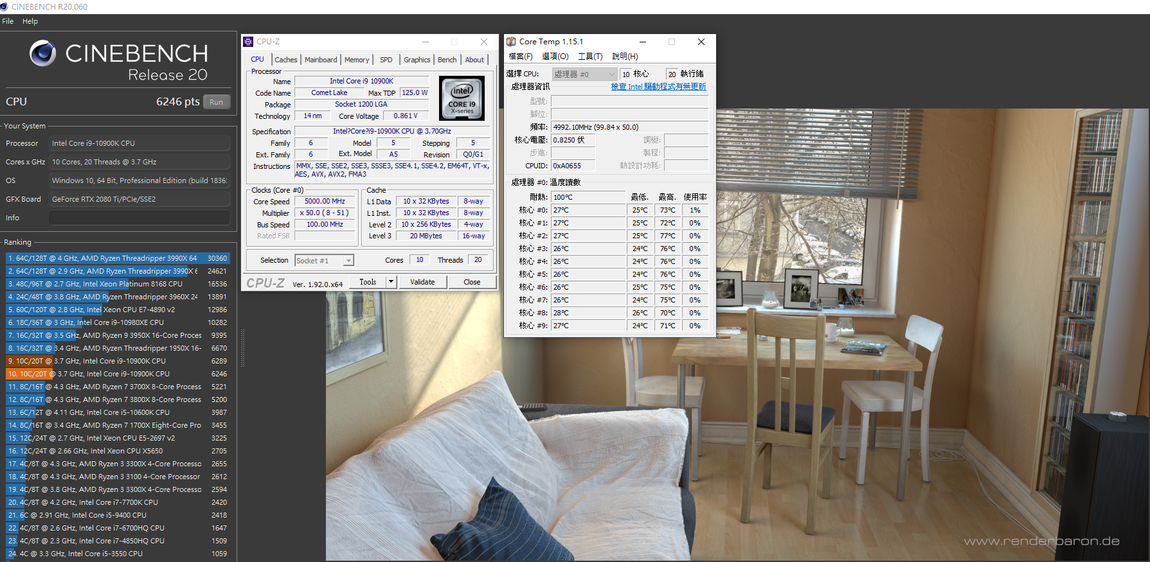
Task: Click the 核心 #0 temperature row in Core Temp
Action: tap(612, 210)
